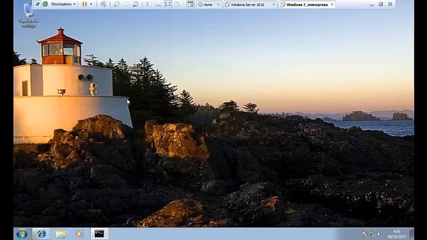Close the Home tab
Screen dimensions: 427x240
point(218,5)
